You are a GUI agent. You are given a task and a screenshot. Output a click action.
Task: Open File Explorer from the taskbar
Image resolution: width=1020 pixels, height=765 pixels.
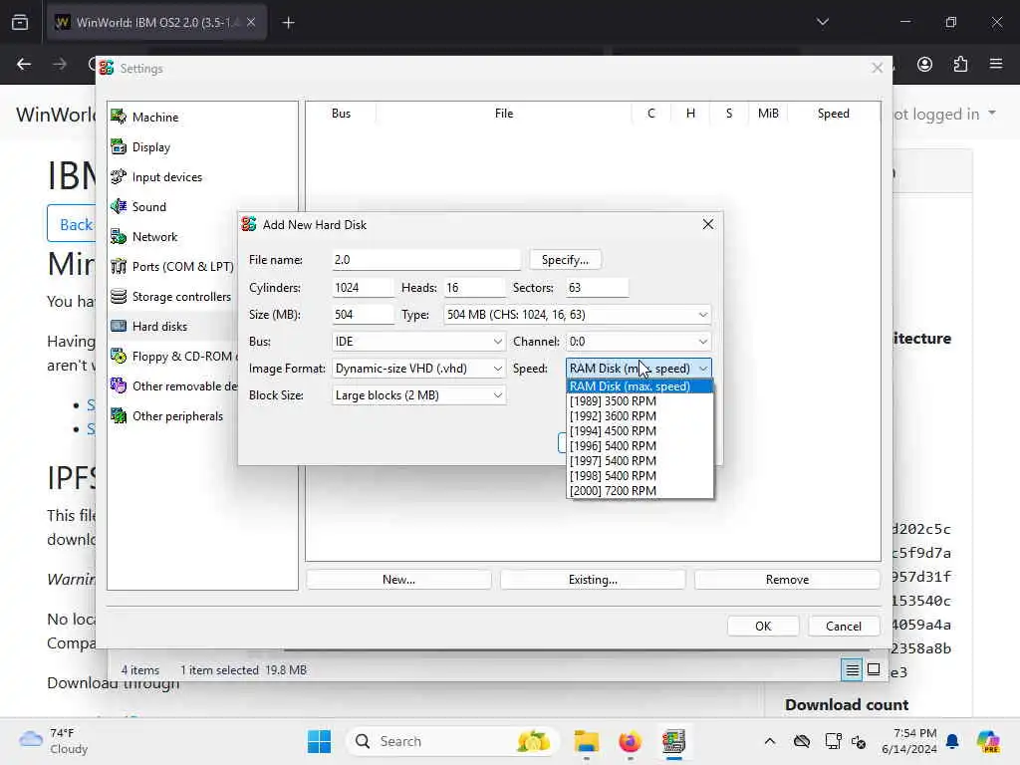coord(586,741)
